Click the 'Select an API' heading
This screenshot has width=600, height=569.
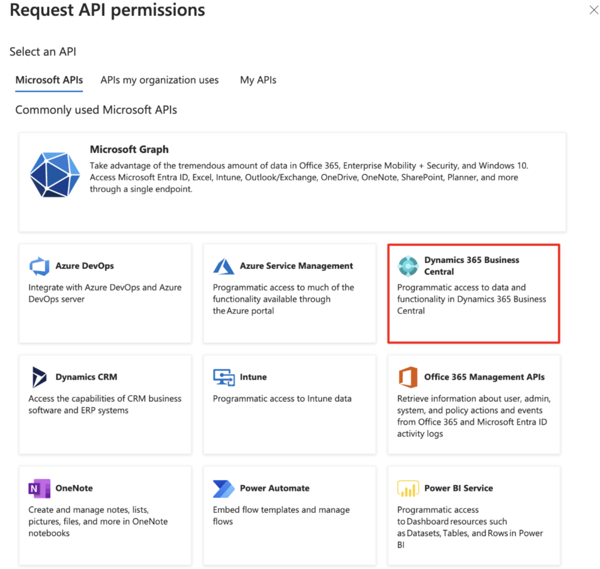point(43,52)
